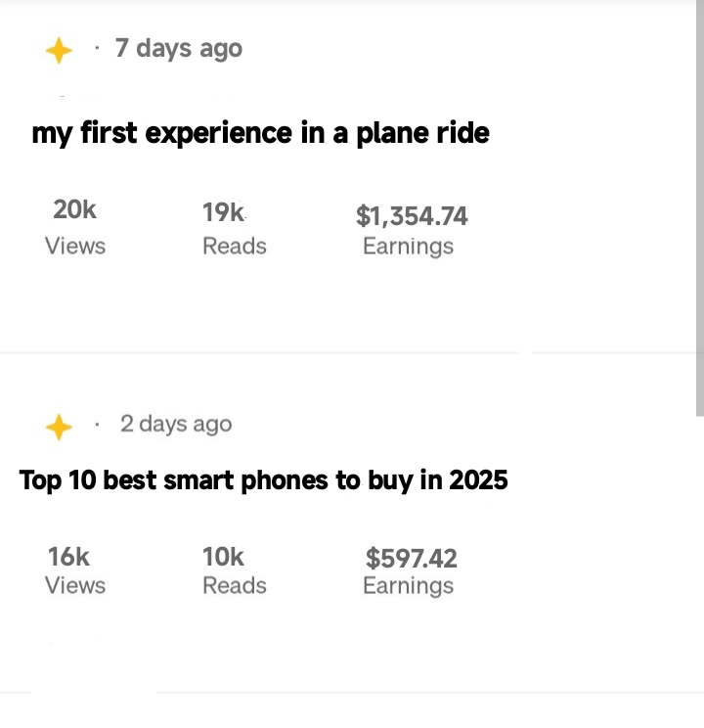Click the star icon beside '2 days ago'
Image resolution: width=704 pixels, height=728 pixels.
point(59,427)
